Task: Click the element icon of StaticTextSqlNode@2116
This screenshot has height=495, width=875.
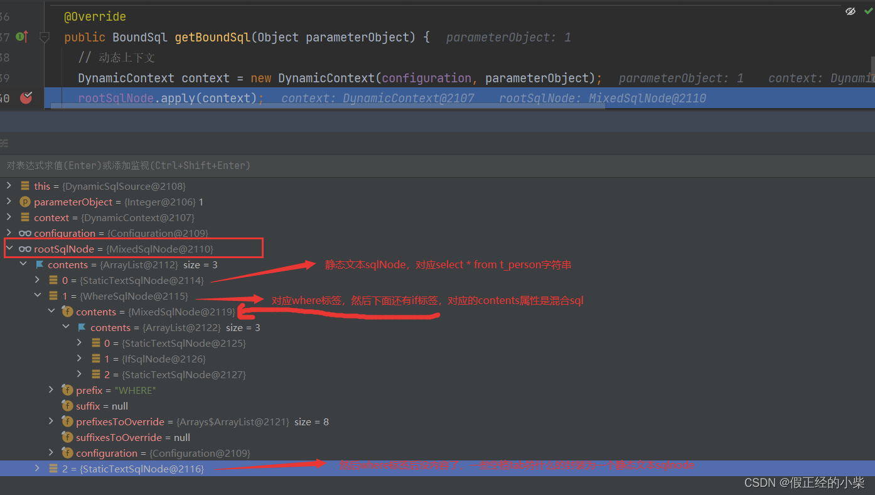Action: (54, 469)
